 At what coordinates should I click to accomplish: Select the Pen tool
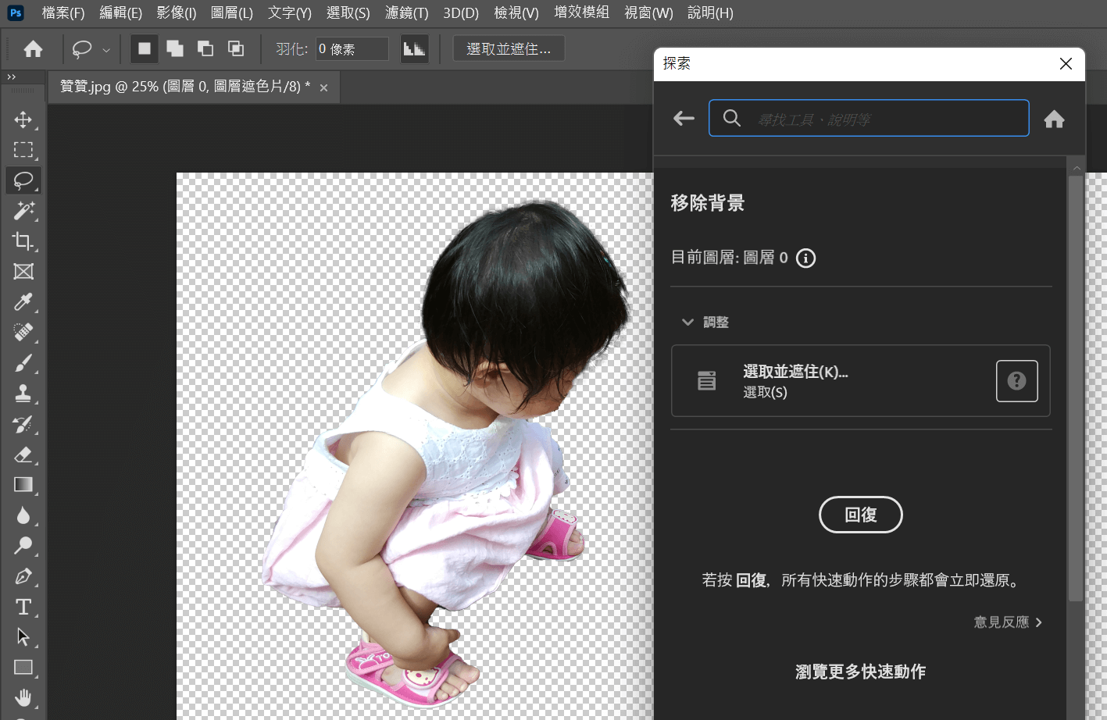(23, 576)
